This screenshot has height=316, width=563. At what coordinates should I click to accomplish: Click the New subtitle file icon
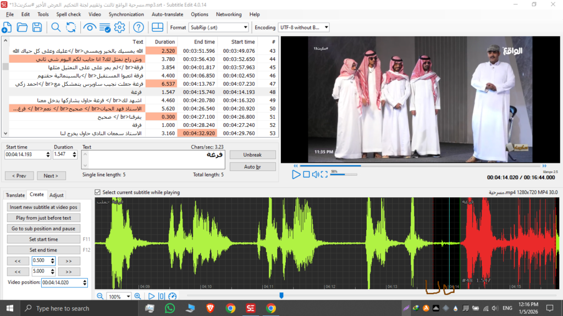point(7,27)
